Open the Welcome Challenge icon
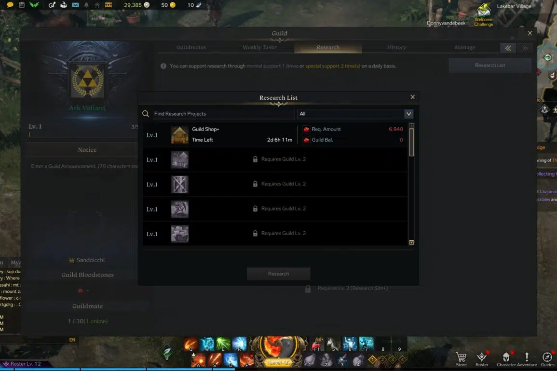Image resolution: width=557 pixels, height=371 pixels. [484, 10]
